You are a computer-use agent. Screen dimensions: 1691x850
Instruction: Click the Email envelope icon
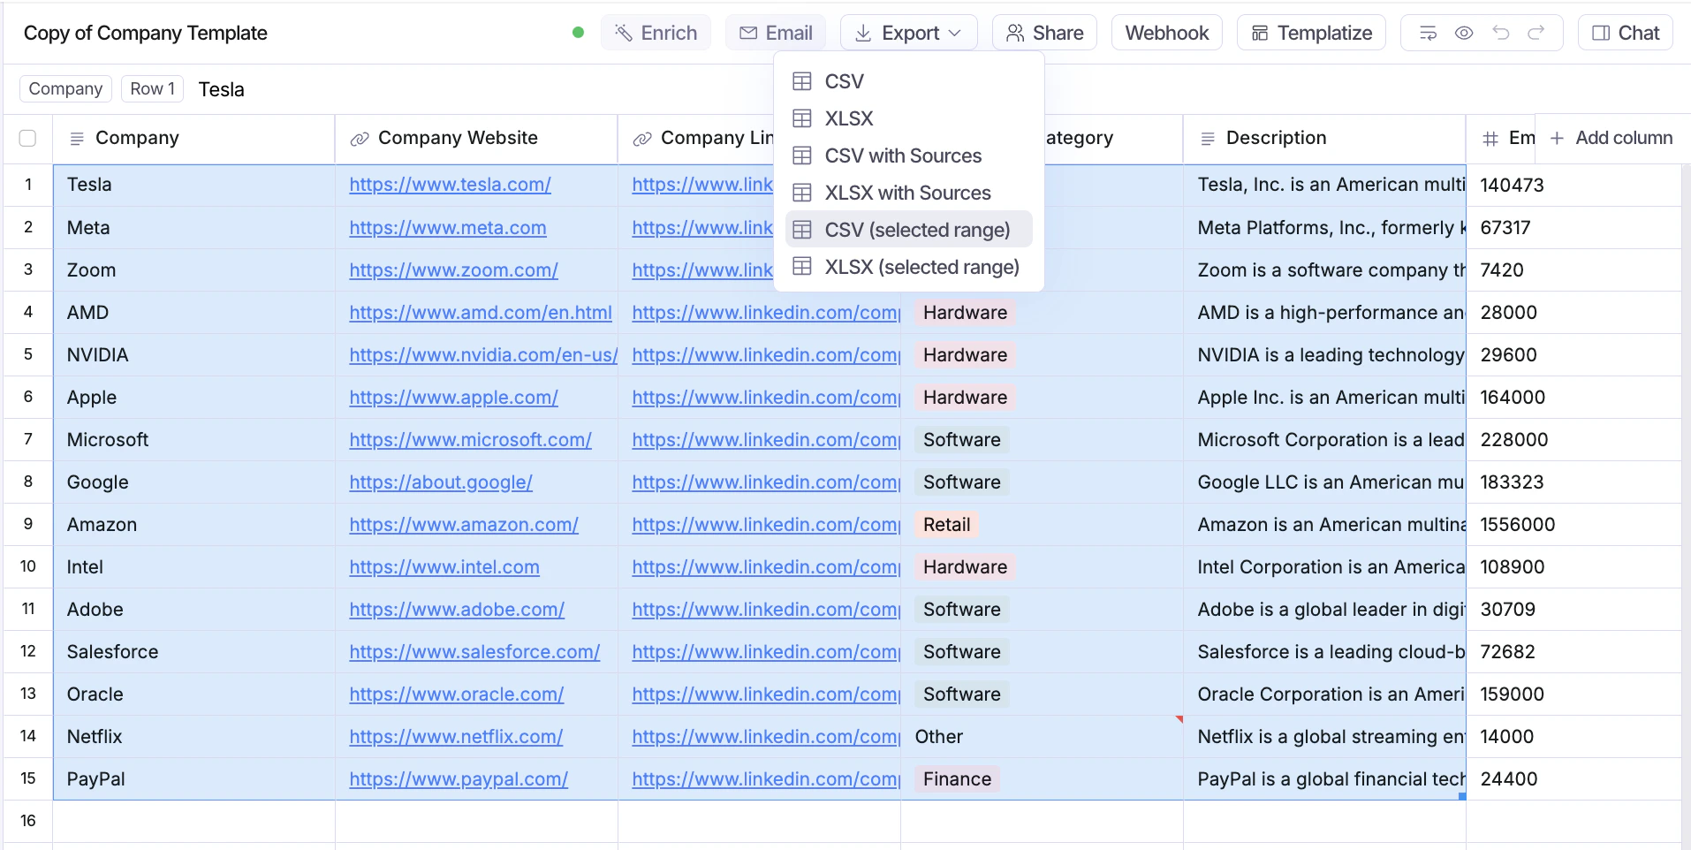pos(748,33)
